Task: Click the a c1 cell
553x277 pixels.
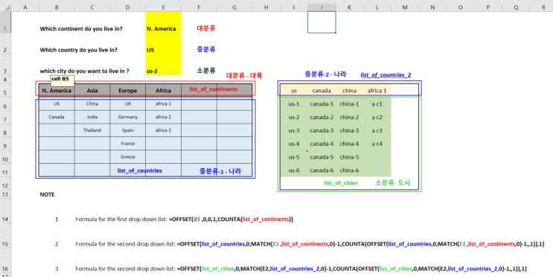Action: pyautogui.click(x=377, y=104)
